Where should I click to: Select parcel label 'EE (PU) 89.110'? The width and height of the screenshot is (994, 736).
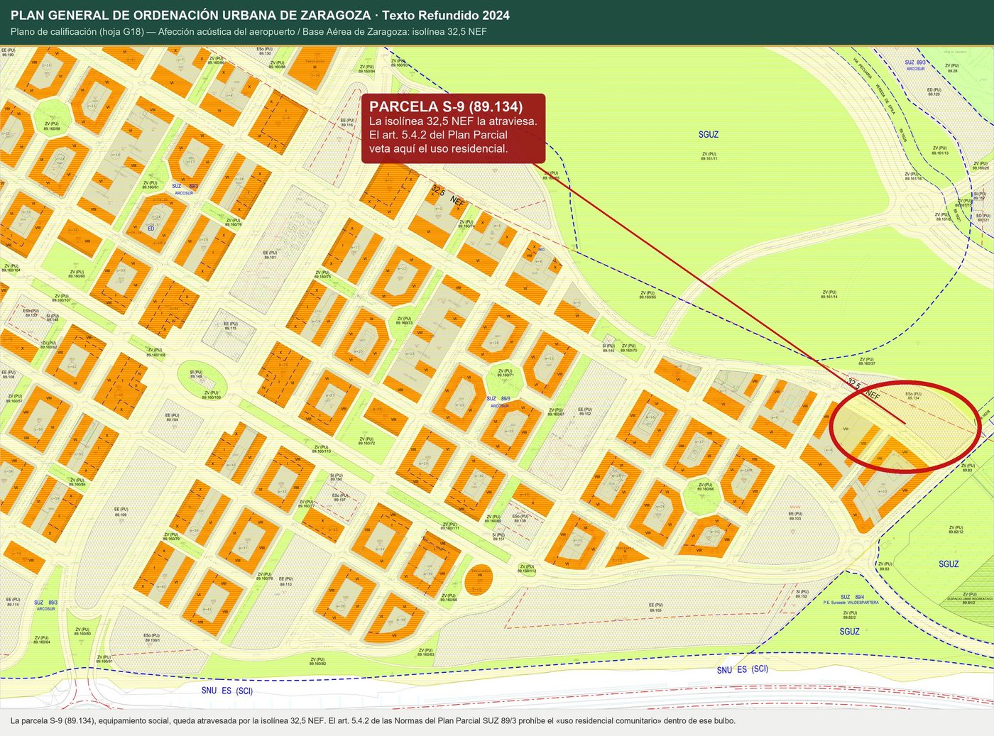click(x=285, y=581)
